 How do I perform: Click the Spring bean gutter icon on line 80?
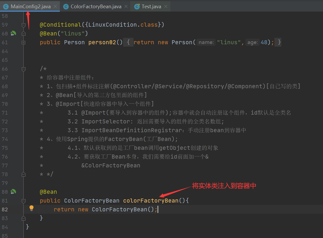click(13, 192)
